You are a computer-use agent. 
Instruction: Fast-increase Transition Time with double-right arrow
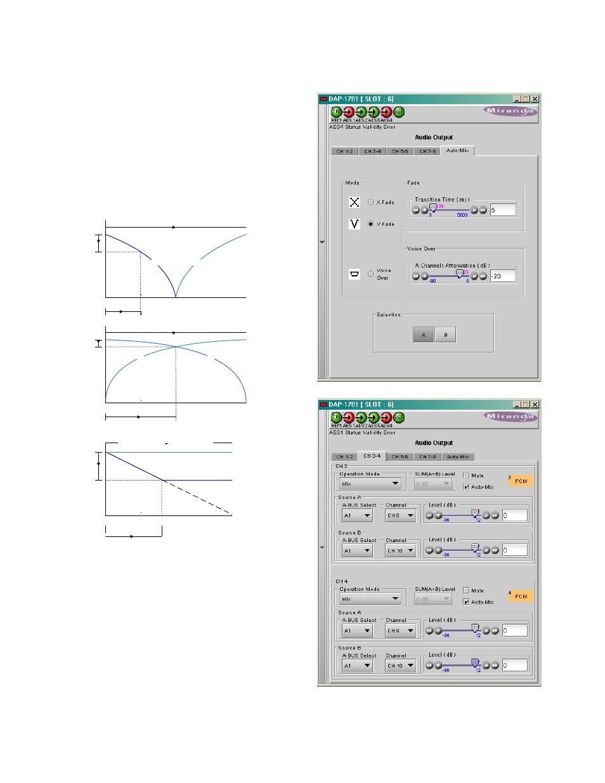pos(483,210)
